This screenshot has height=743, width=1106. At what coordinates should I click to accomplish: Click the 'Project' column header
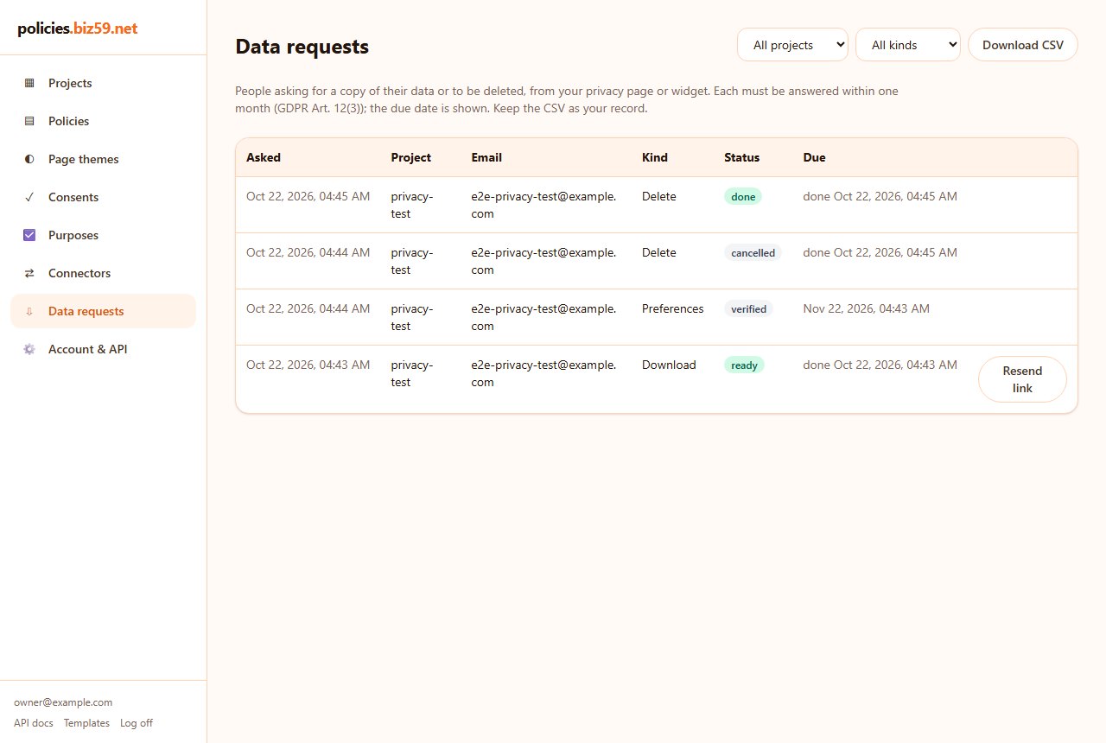coord(411,157)
